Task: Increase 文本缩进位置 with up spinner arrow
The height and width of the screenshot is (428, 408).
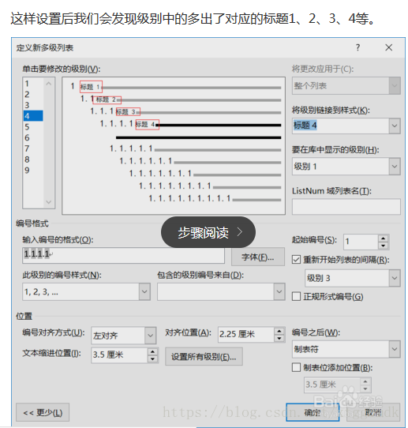Action: coord(153,351)
